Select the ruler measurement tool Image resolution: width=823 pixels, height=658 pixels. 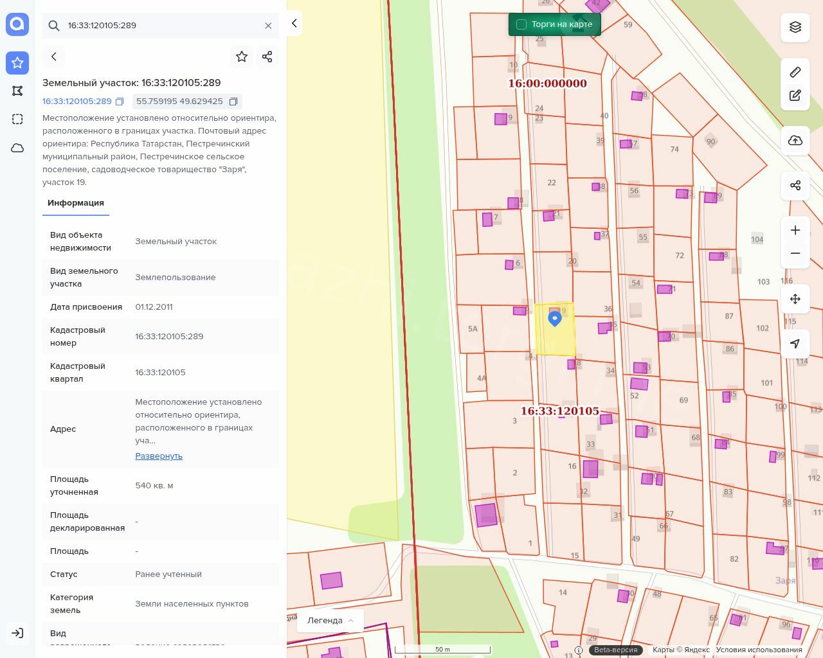795,72
